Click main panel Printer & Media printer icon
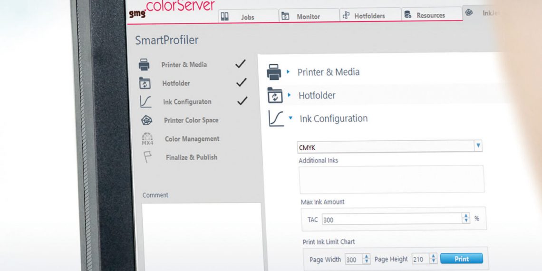 point(274,72)
